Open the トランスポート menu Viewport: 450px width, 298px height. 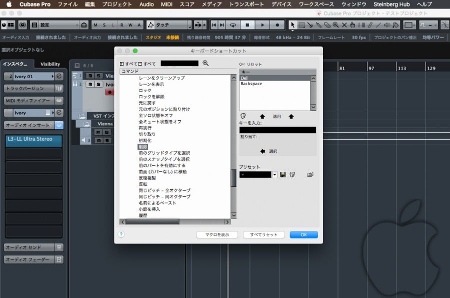tap(246, 5)
